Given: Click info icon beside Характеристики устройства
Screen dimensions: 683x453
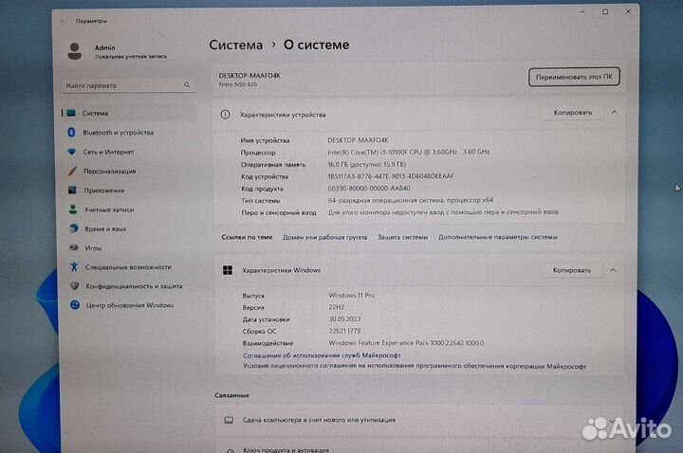Looking at the screenshot, I should tap(225, 115).
